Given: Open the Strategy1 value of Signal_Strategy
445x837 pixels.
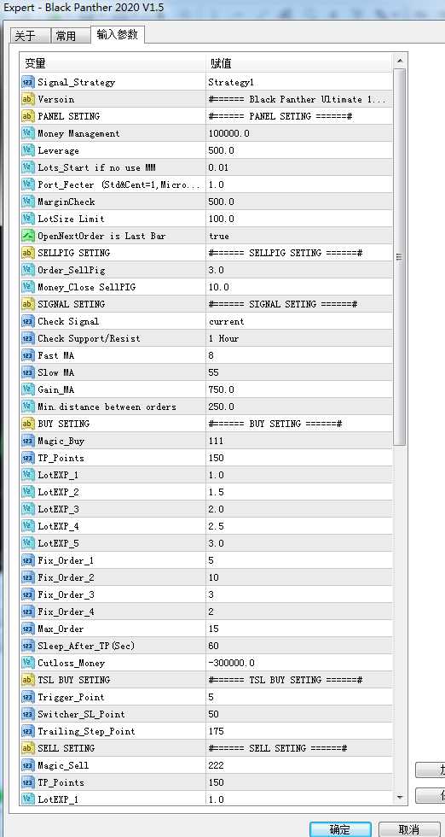Looking at the screenshot, I should (x=299, y=82).
